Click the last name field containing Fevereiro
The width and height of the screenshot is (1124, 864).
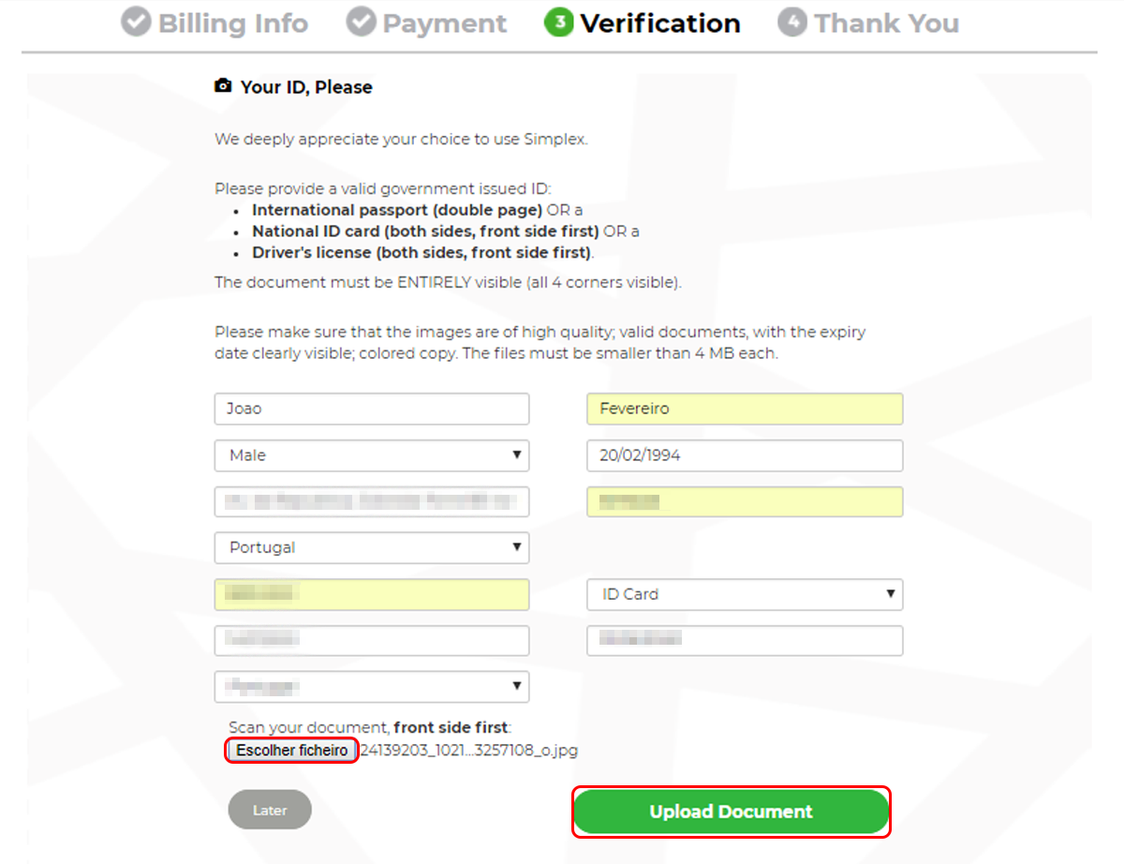coord(745,409)
